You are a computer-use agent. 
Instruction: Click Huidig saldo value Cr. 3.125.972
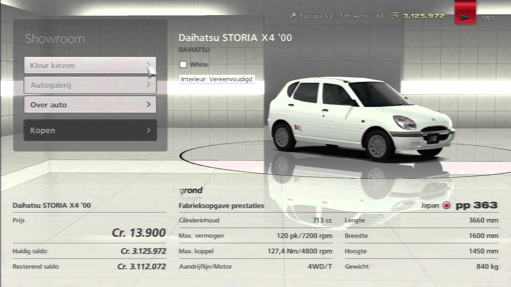click(x=143, y=251)
